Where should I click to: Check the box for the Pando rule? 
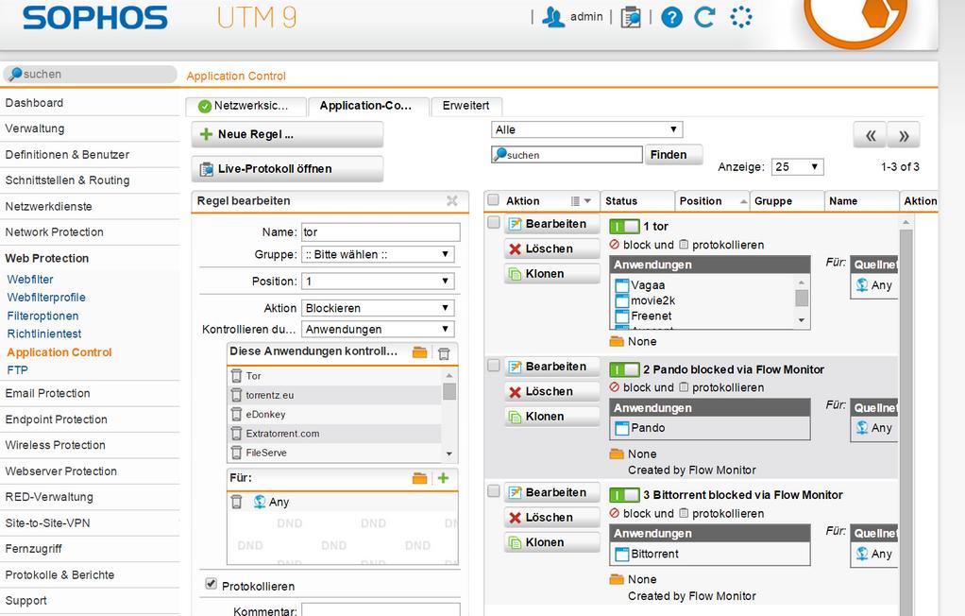click(x=494, y=366)
